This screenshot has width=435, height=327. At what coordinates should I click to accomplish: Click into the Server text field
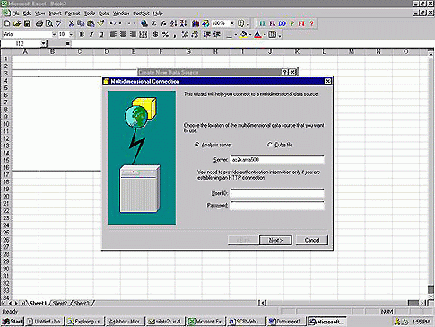[x=277, y=160]
